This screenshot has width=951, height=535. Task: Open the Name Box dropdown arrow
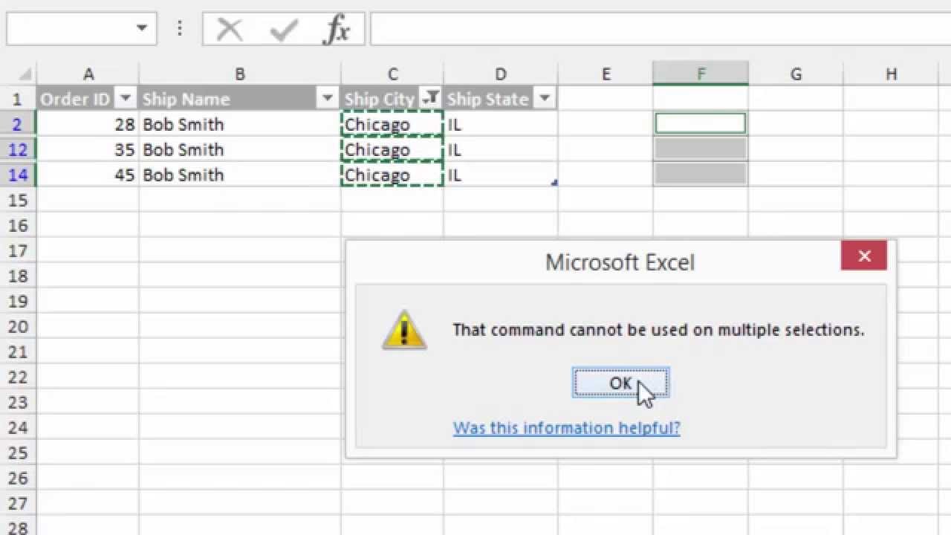pos(141,29)
